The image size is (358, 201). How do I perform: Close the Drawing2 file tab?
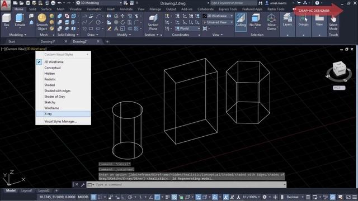98,41
